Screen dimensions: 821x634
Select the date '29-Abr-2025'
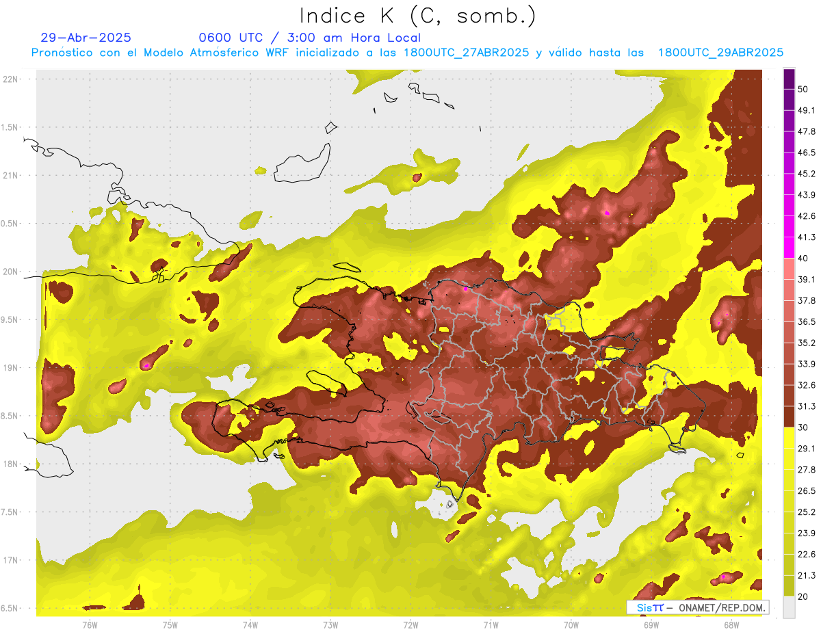pyautogui.click(x=86, y=38)
